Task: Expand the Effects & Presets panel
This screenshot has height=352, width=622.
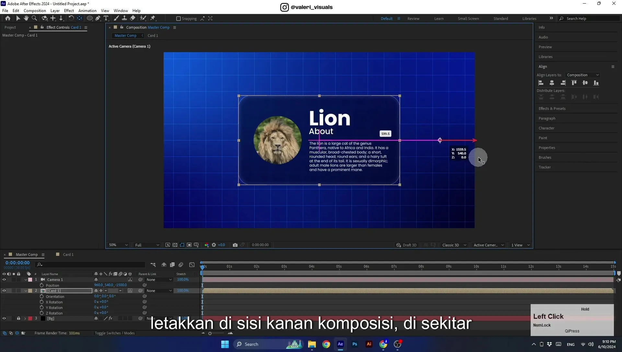Action: (552, 109)
